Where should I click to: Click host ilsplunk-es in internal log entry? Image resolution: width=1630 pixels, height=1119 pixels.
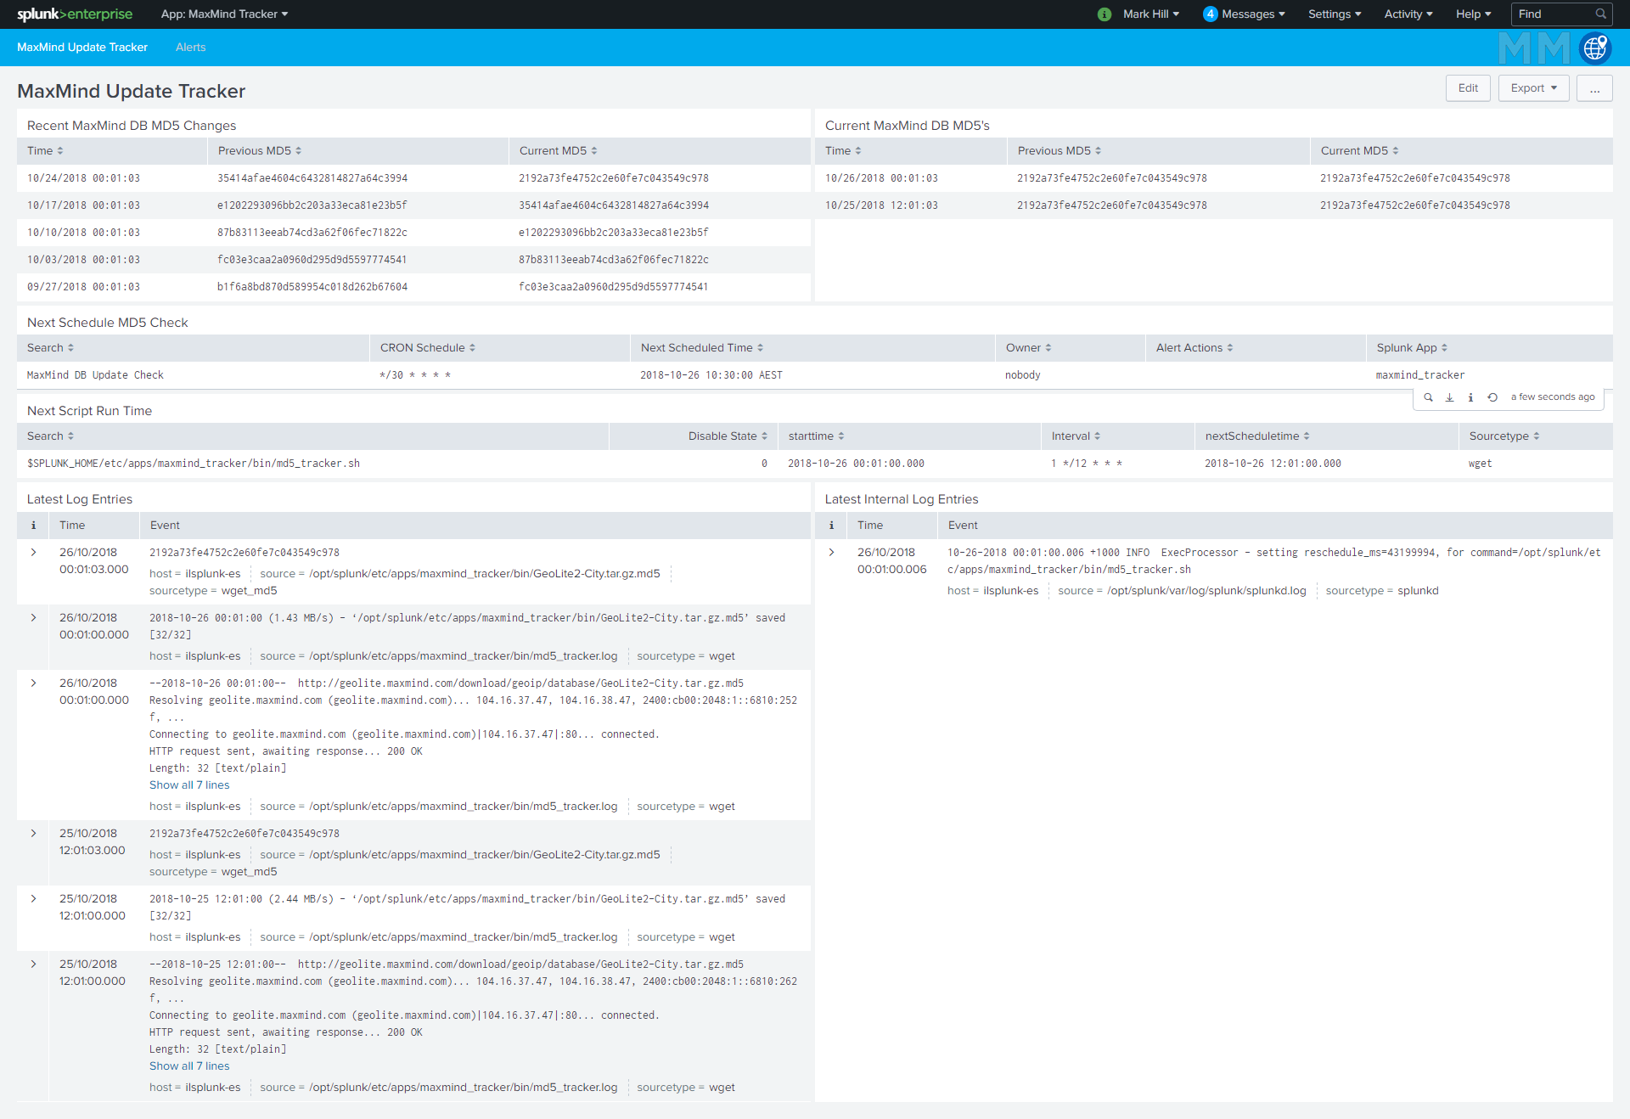[x=1011, y=591]
